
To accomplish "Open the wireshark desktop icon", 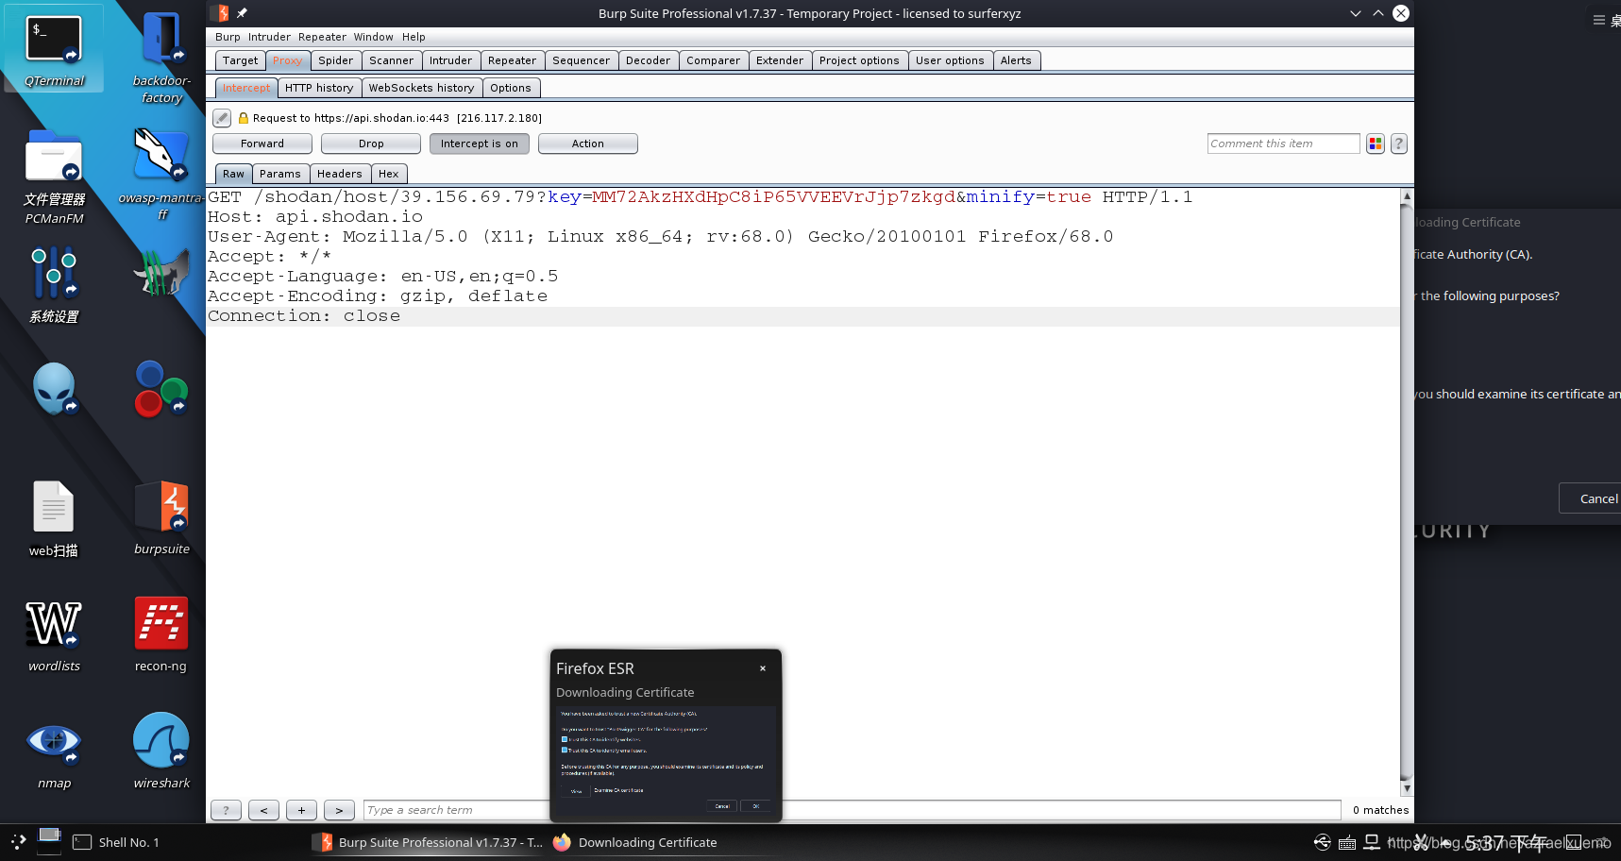I will pyautogui.click(x=161, y=751).
